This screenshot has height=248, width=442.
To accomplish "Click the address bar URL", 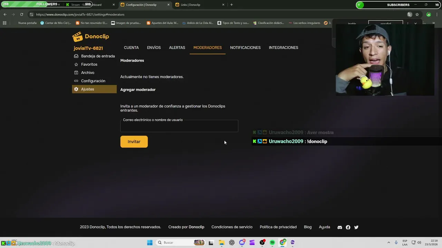I will (80, 14).
